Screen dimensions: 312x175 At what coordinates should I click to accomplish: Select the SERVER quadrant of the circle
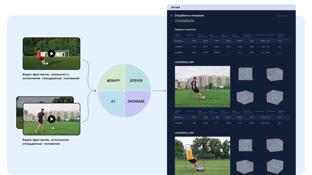[x=138, y=77]
